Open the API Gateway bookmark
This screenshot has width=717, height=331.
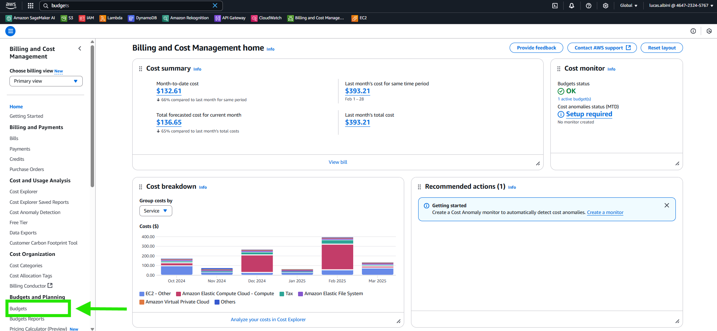click(230, 18)
